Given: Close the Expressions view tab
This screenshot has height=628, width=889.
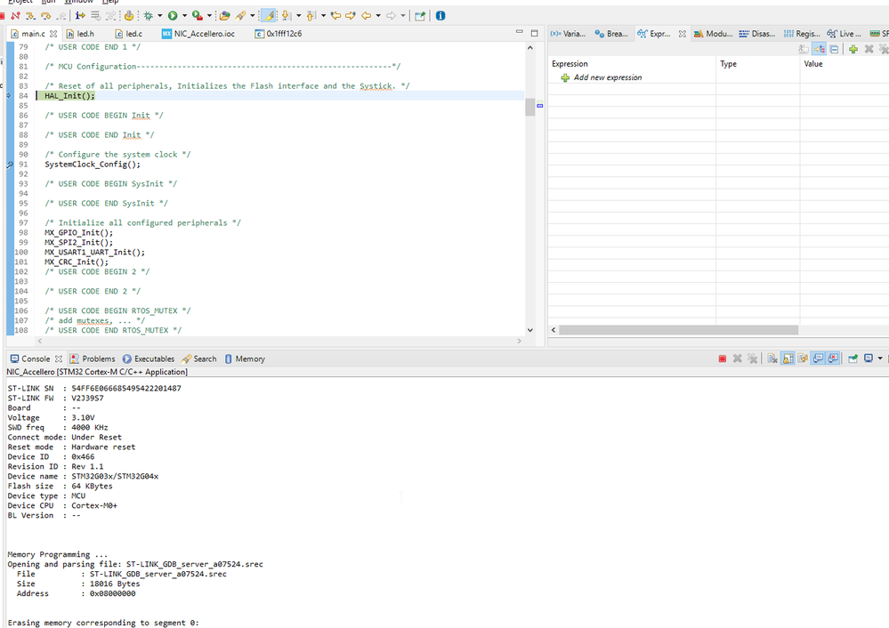Looking at the screenshot, I should click(x=682, y=34).
